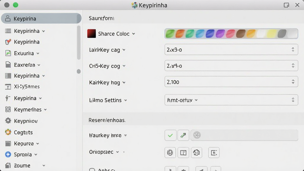Open the Haurkey bree dropdown arrow
The height and width of the screenshot is (171, 304).
coord(126,135)
